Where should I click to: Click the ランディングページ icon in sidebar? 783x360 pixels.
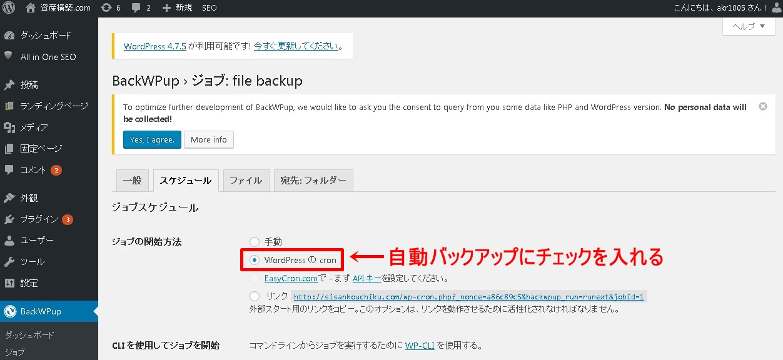[9, 106]
